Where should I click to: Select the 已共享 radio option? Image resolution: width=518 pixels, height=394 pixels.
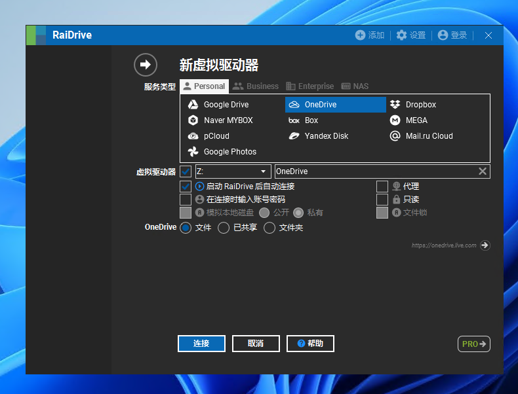tap(224, 228)
